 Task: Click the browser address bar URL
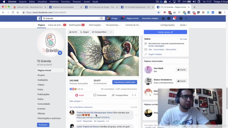[x=46, y=12]
